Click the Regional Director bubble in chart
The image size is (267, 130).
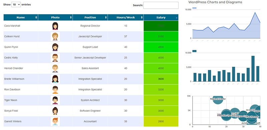coord(218,99)
